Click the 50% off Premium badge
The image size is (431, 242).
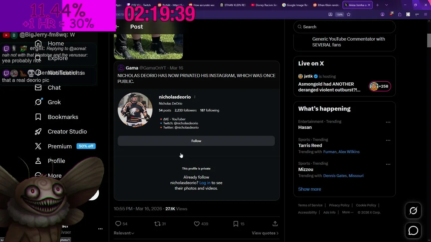[86, 146]
